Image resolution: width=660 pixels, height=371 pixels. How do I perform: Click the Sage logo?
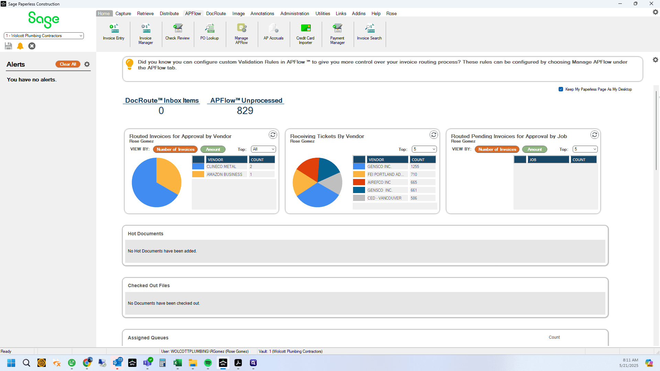44,20
